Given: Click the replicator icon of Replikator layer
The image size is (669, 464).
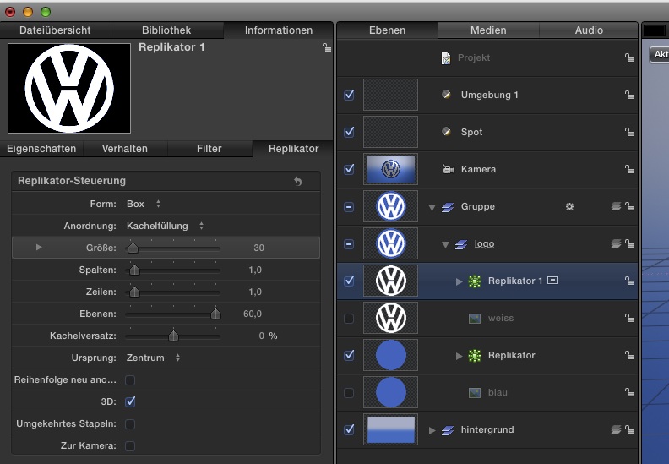Looking at the screenshot, I should 475,355.
